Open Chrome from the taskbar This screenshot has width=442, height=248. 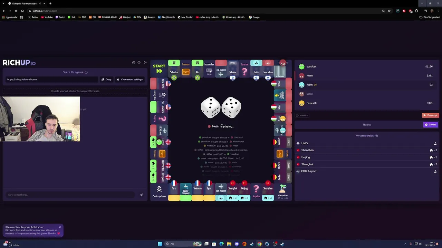tap(259, 244)
